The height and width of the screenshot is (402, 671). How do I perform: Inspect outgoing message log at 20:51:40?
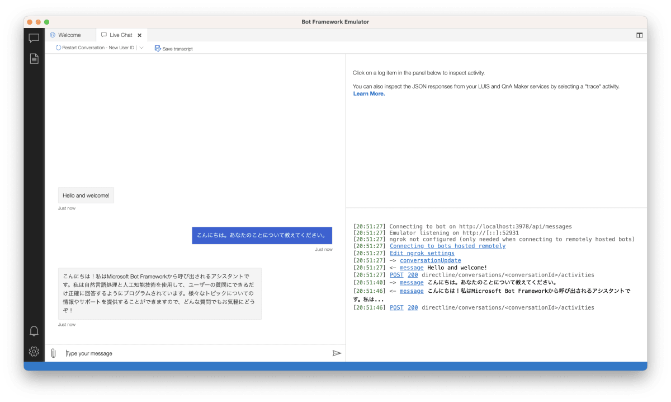(412, 283)
